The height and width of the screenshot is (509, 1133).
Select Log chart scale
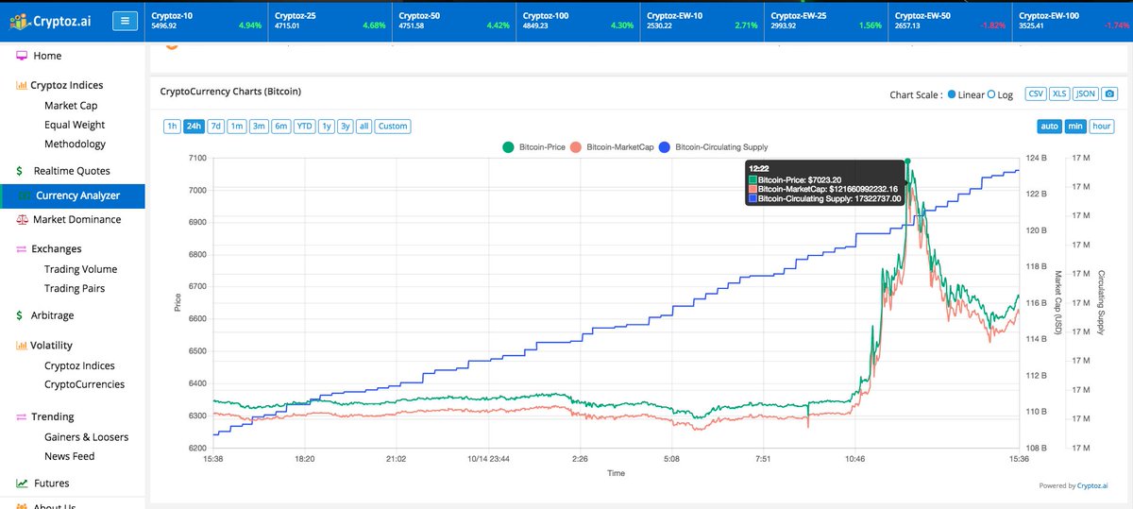click(x=990, y=94)
